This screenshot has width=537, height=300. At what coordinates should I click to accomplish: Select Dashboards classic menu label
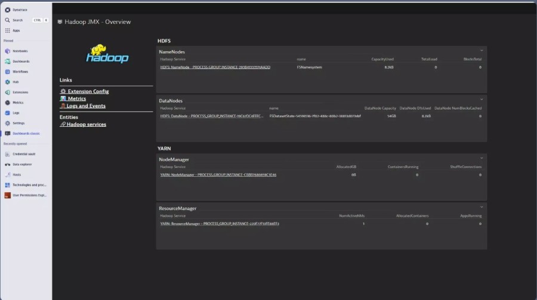point(26,133)
